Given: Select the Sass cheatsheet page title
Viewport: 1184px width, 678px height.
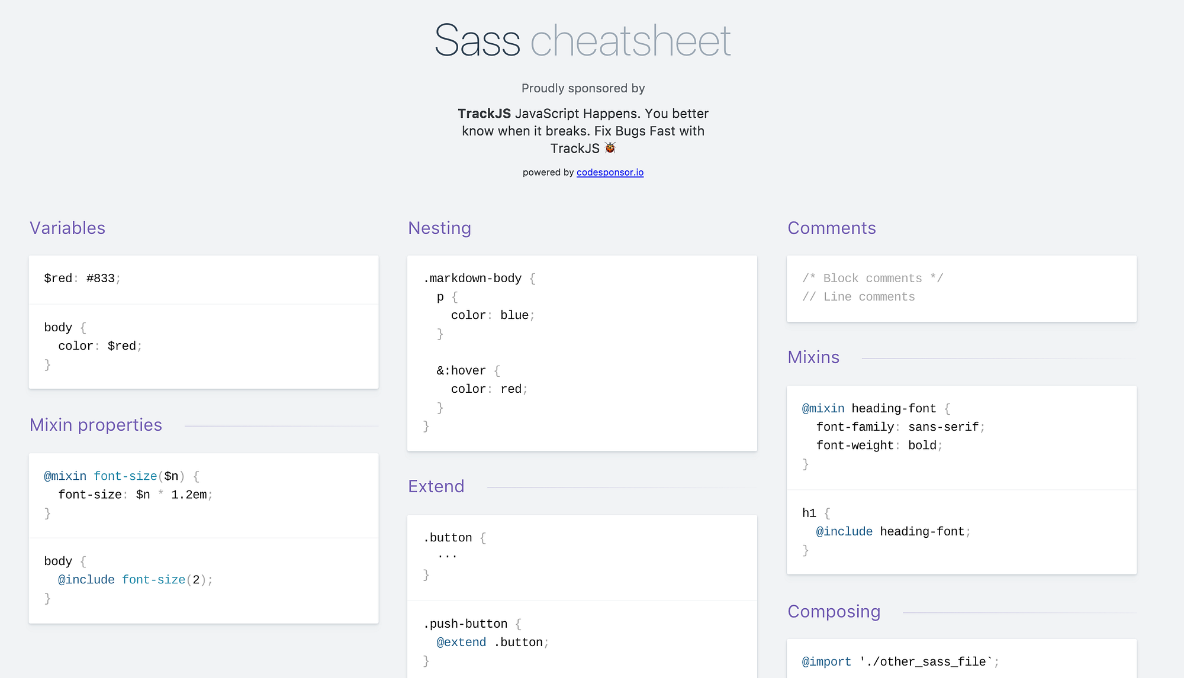Looking at the screenshot, I should [x=583, y=40].
